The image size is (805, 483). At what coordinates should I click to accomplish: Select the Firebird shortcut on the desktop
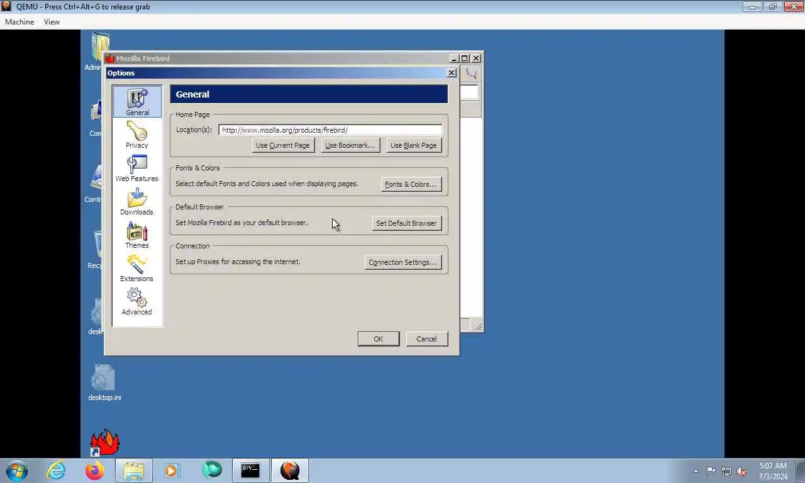tap(104, 443)
